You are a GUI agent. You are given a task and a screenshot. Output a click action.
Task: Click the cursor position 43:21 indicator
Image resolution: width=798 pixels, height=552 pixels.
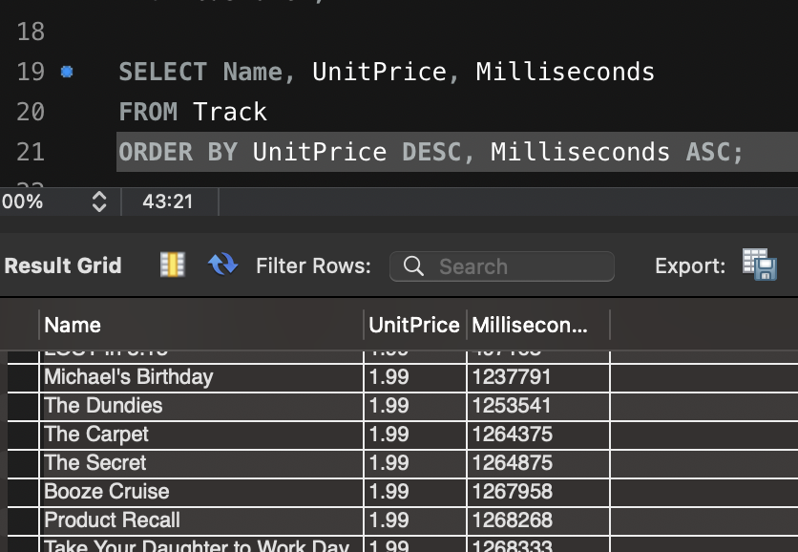point(167,202)
